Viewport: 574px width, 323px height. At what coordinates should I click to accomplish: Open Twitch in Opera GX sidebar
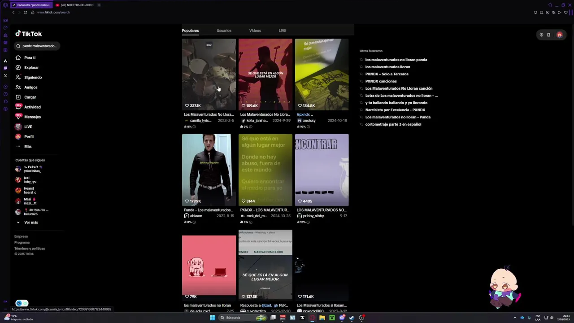point(5,68)
